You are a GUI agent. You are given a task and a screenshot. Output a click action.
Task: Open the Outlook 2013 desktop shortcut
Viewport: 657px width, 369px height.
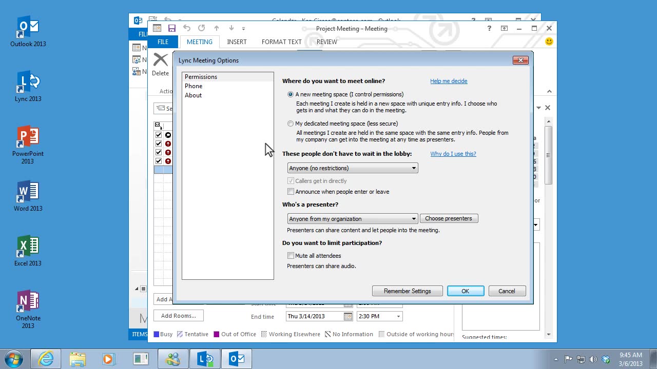click(28, 32)
